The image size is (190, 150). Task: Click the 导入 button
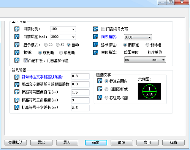click(67, 143)
